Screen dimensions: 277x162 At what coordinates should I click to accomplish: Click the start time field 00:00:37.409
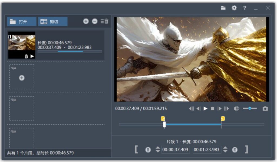pos(175,150)
